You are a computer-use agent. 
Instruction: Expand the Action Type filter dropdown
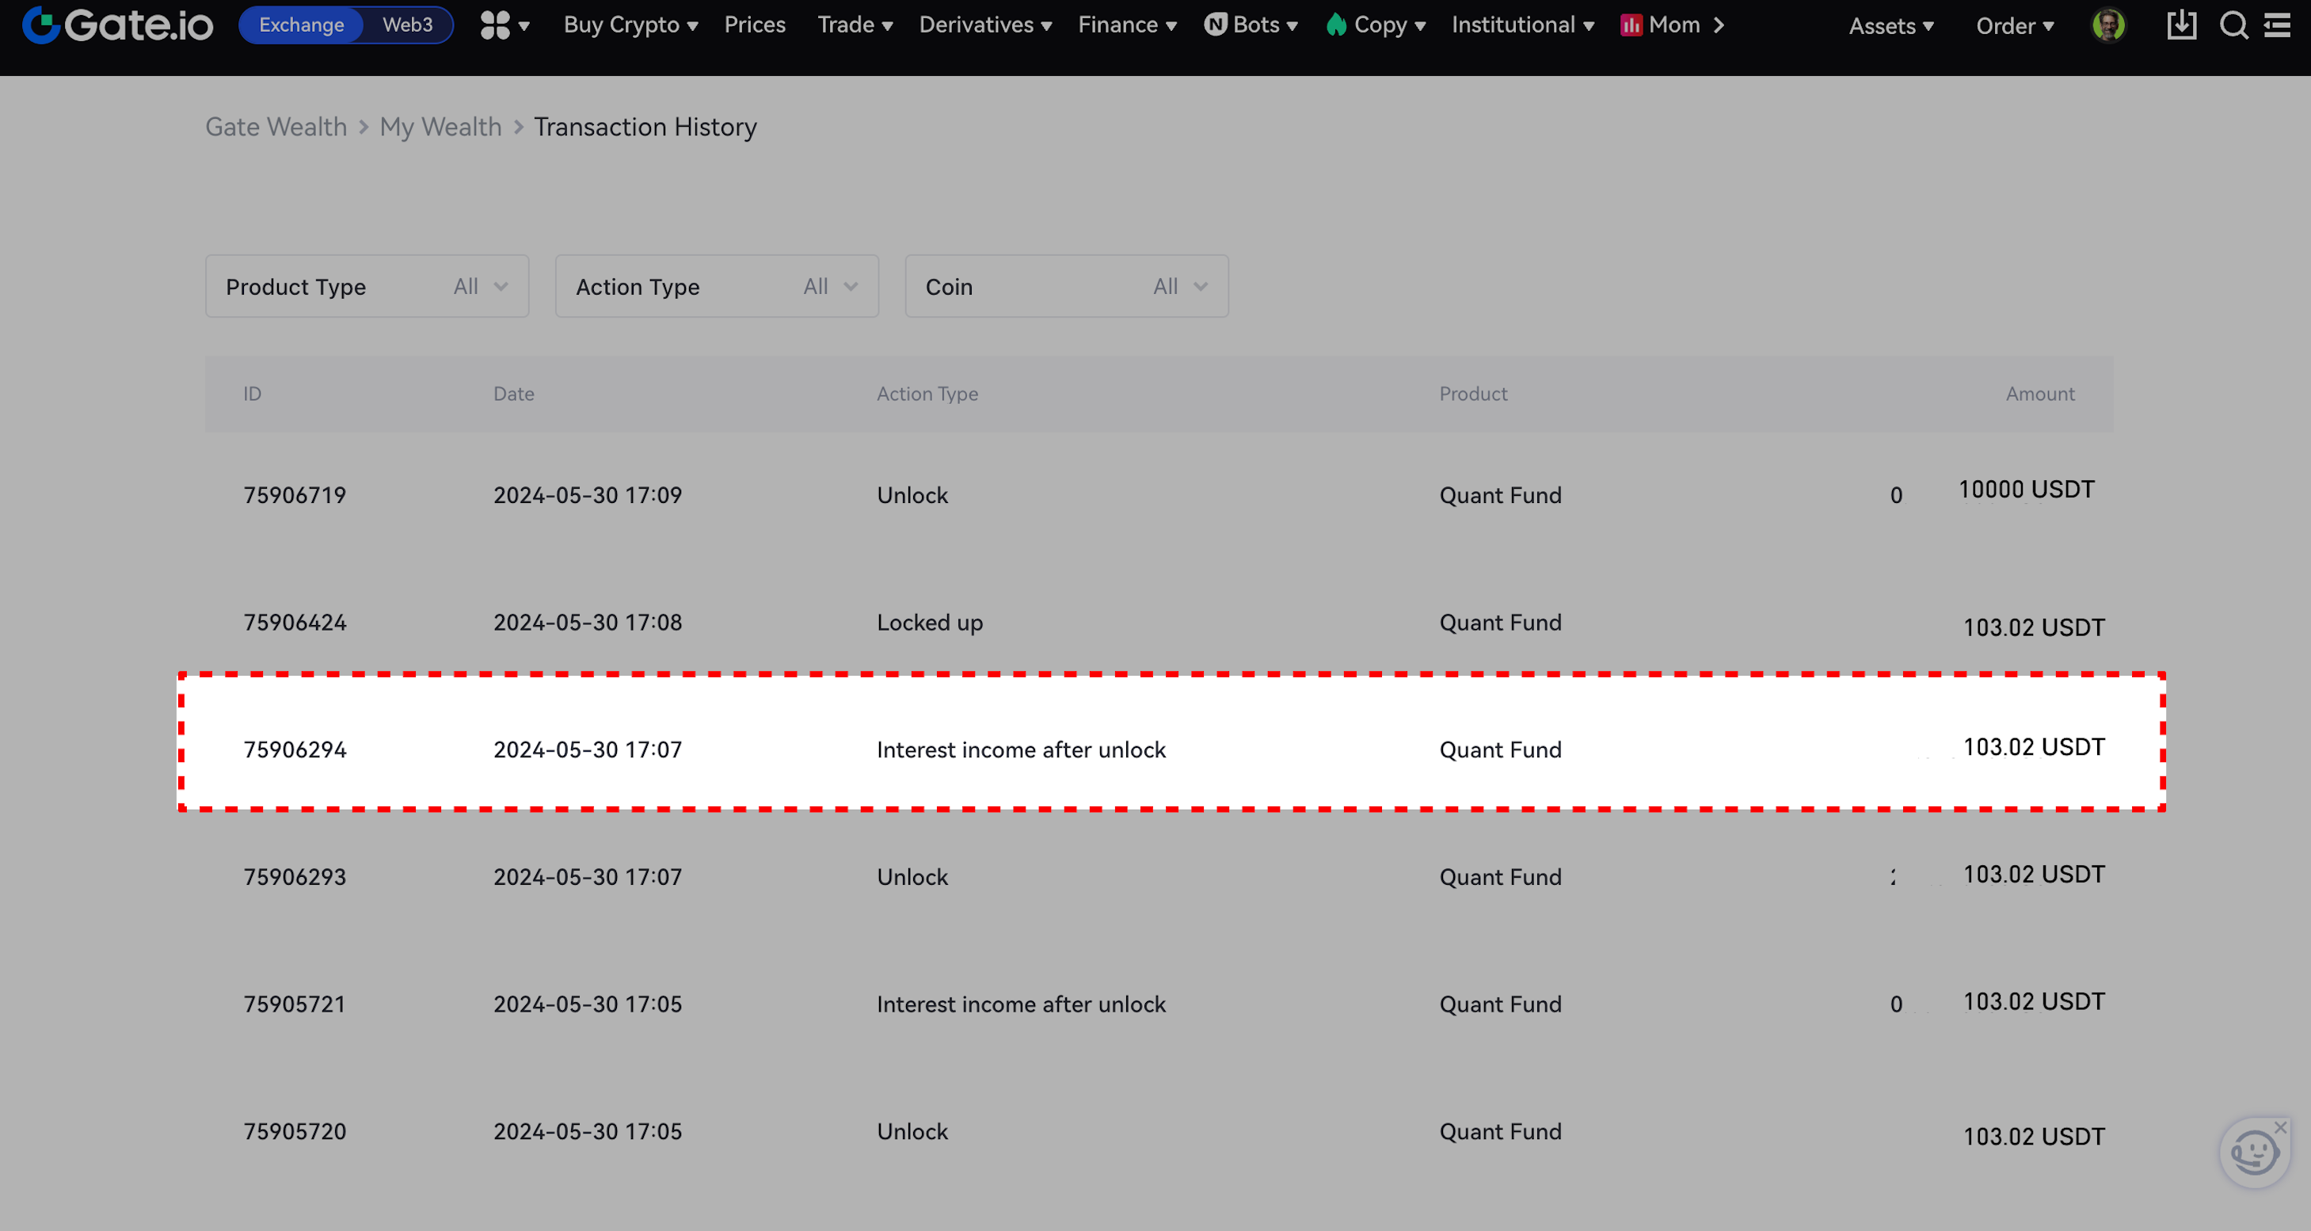pyautogui.click(x=717, y=286)
